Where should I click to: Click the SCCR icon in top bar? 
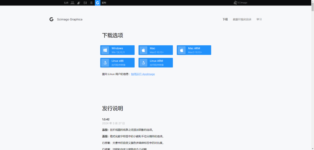[x=91, y=3]
